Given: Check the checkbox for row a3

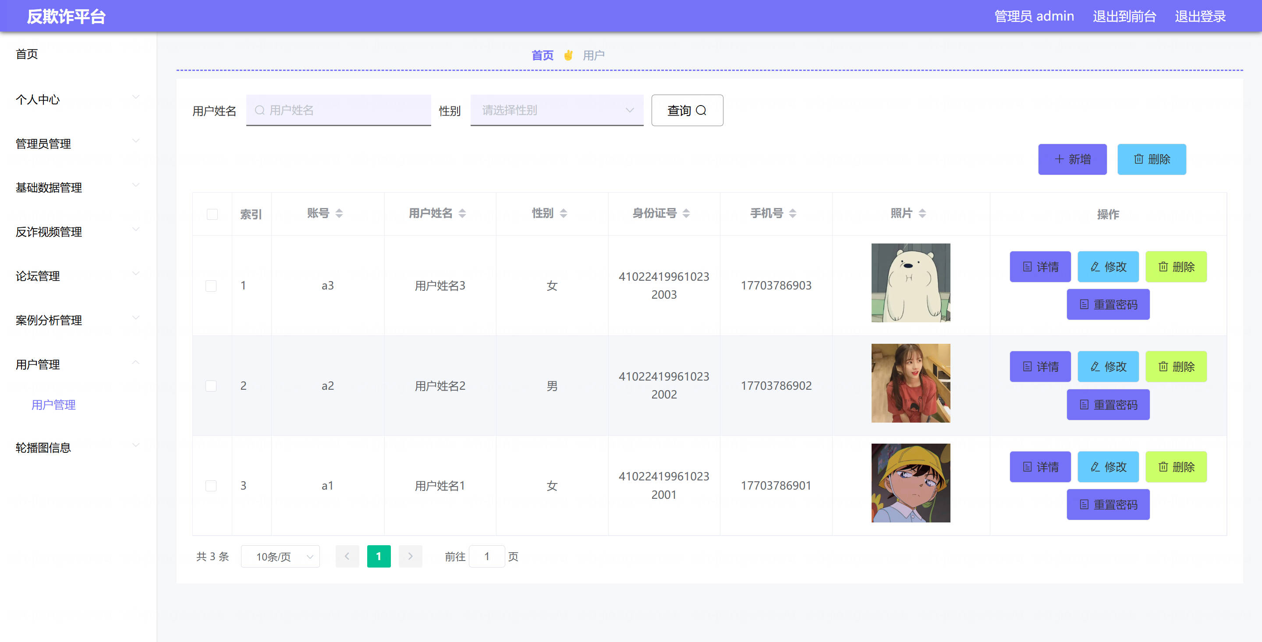Looking at the screenshot, I should (x=211, y=286).
